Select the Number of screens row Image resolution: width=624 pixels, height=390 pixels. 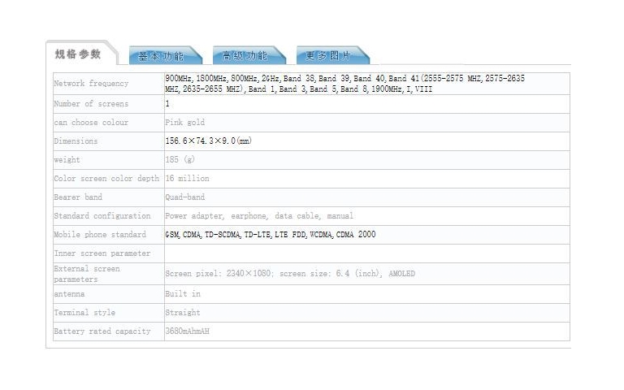311,104
